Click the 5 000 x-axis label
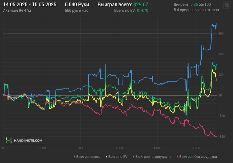233x163 pixels. 196,148
